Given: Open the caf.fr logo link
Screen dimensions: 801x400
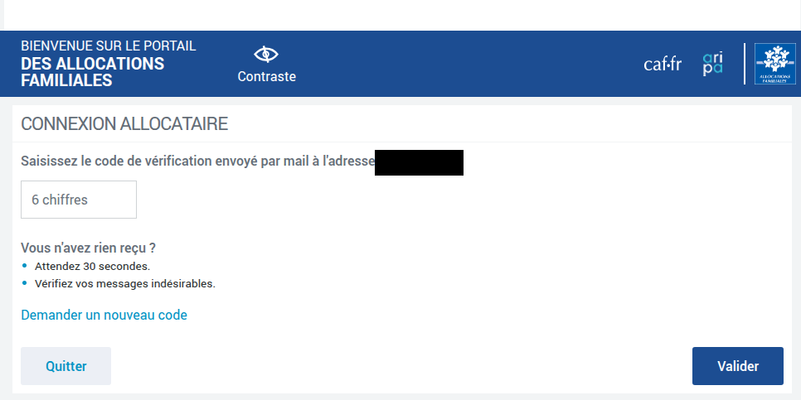Looking at the screenshot, I should (662, 65).
